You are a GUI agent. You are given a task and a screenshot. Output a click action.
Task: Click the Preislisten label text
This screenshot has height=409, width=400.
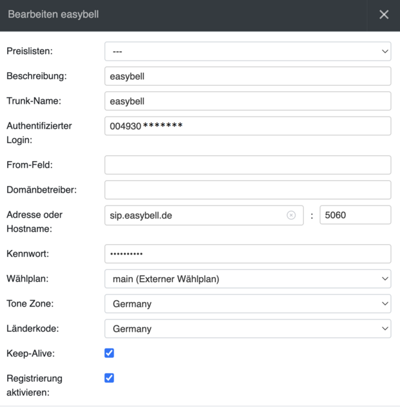coord(30,51)
